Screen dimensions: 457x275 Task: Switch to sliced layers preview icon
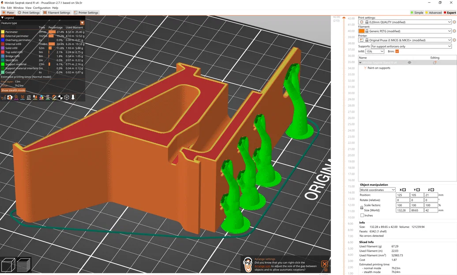point(24,265)
